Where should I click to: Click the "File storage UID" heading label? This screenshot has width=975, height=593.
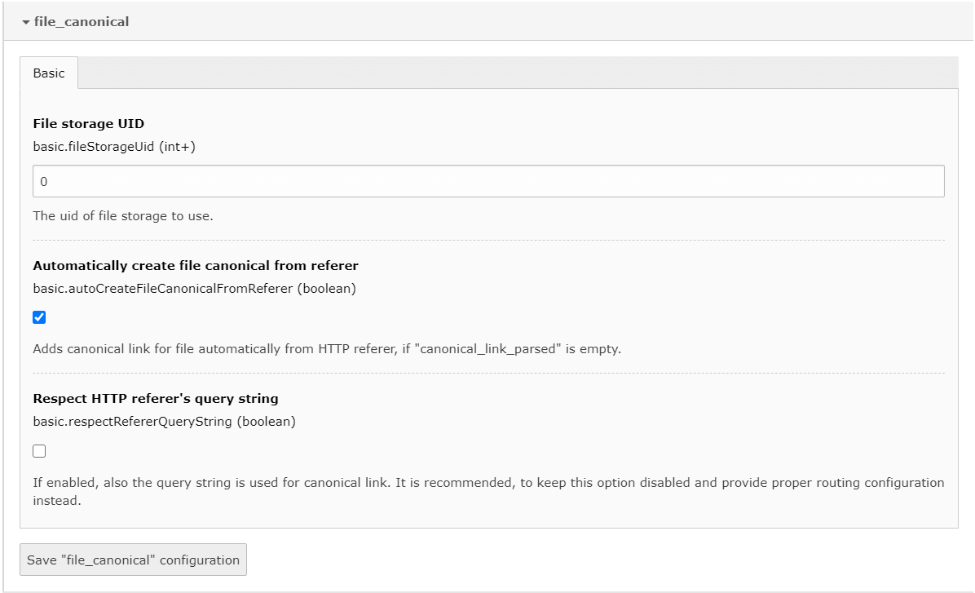click(x=88, y=123)
